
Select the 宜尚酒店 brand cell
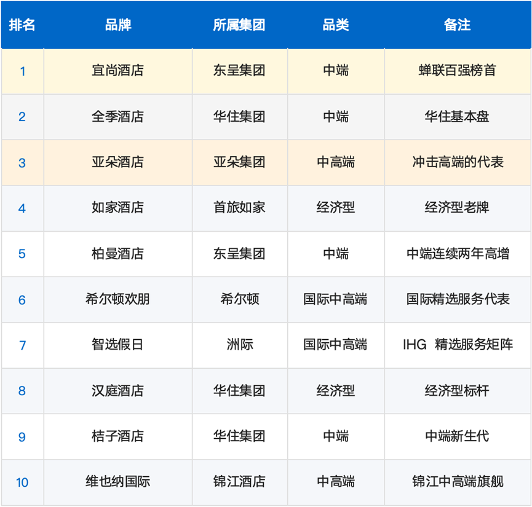117,71
